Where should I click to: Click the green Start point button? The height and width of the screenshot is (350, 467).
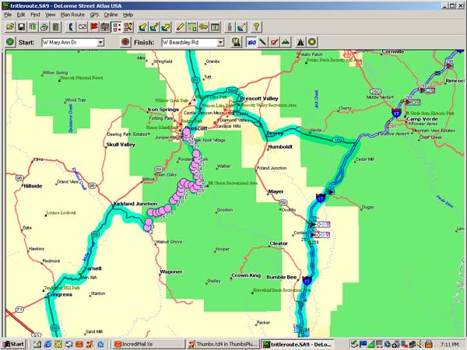point(10,42)
